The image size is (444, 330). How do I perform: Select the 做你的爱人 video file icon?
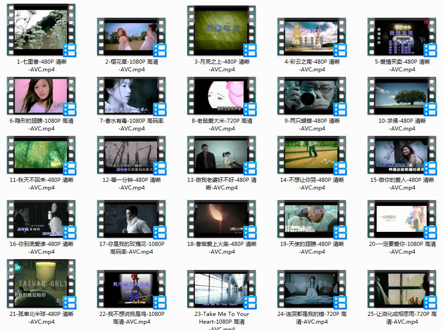pos(402,155)
